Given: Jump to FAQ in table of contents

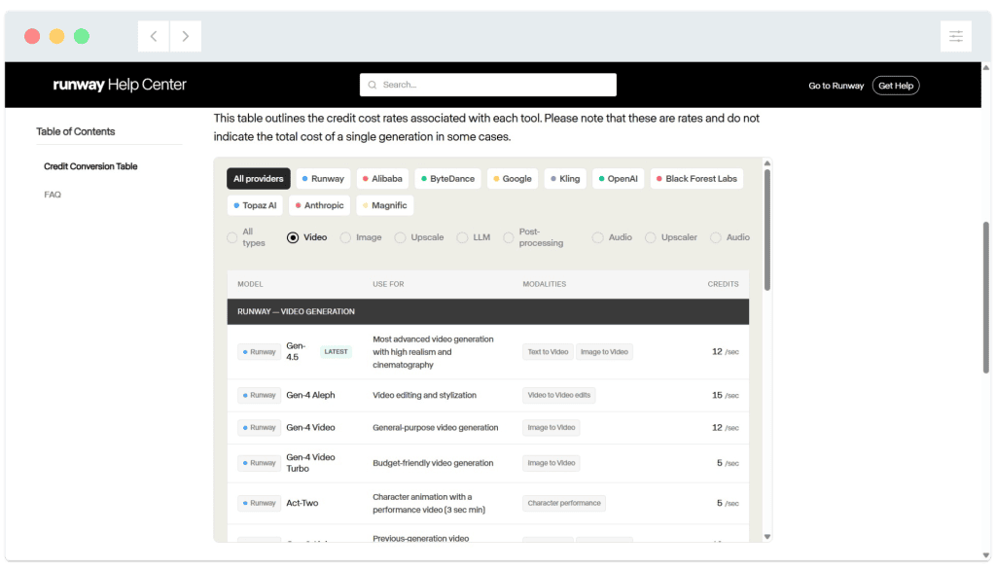Looking at the screenshot, I should (53, 195).
